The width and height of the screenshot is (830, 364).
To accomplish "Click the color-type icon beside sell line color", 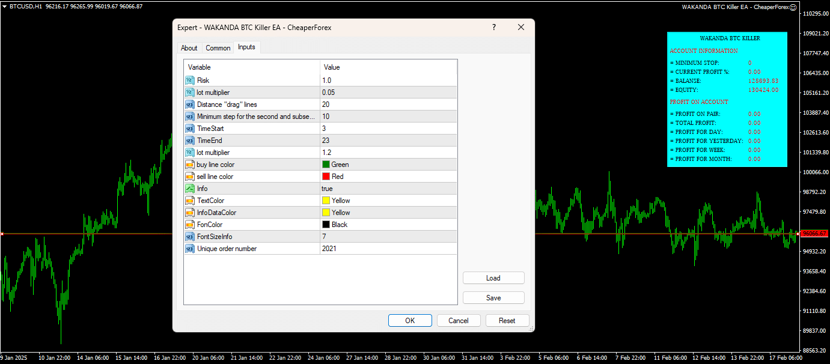I will pyautogui.click(x=190, y=177).
